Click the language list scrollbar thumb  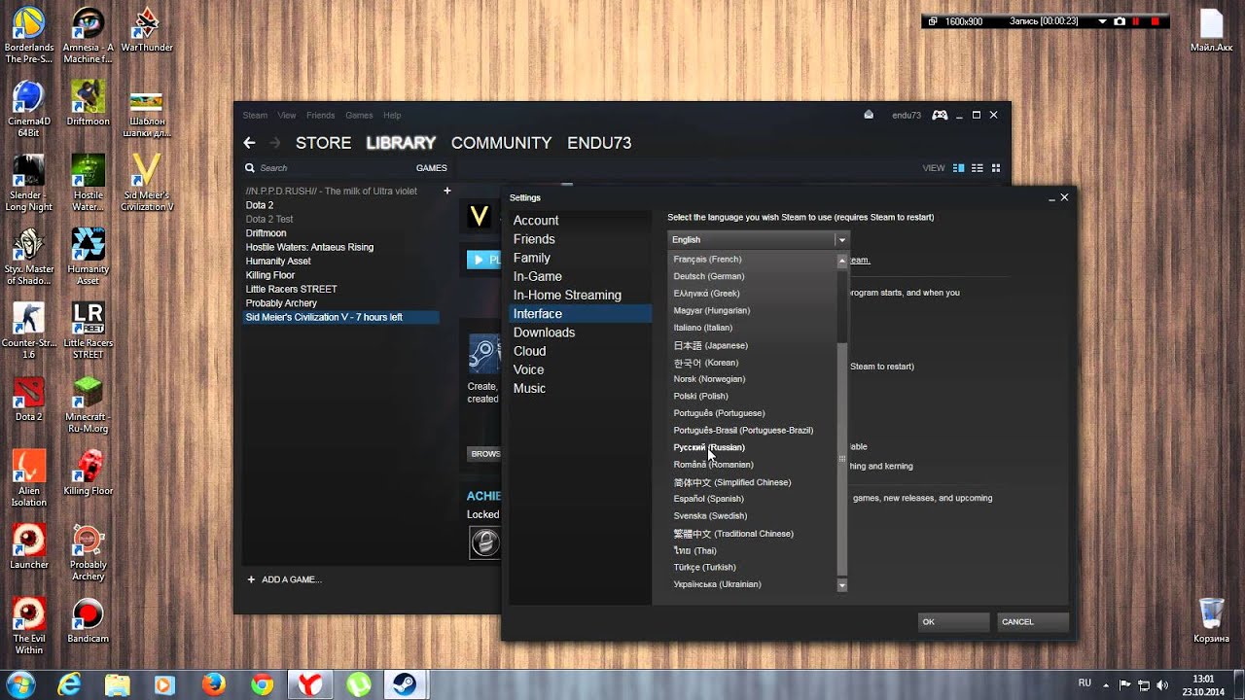click(842, 459)
